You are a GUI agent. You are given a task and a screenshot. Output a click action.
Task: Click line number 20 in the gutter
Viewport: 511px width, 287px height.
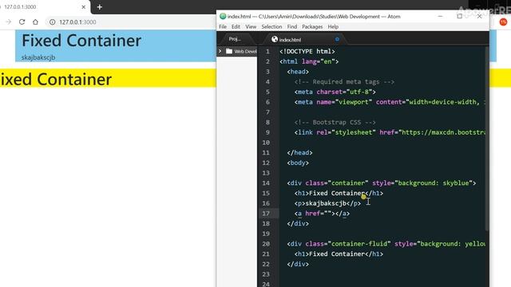pos(266,244)
